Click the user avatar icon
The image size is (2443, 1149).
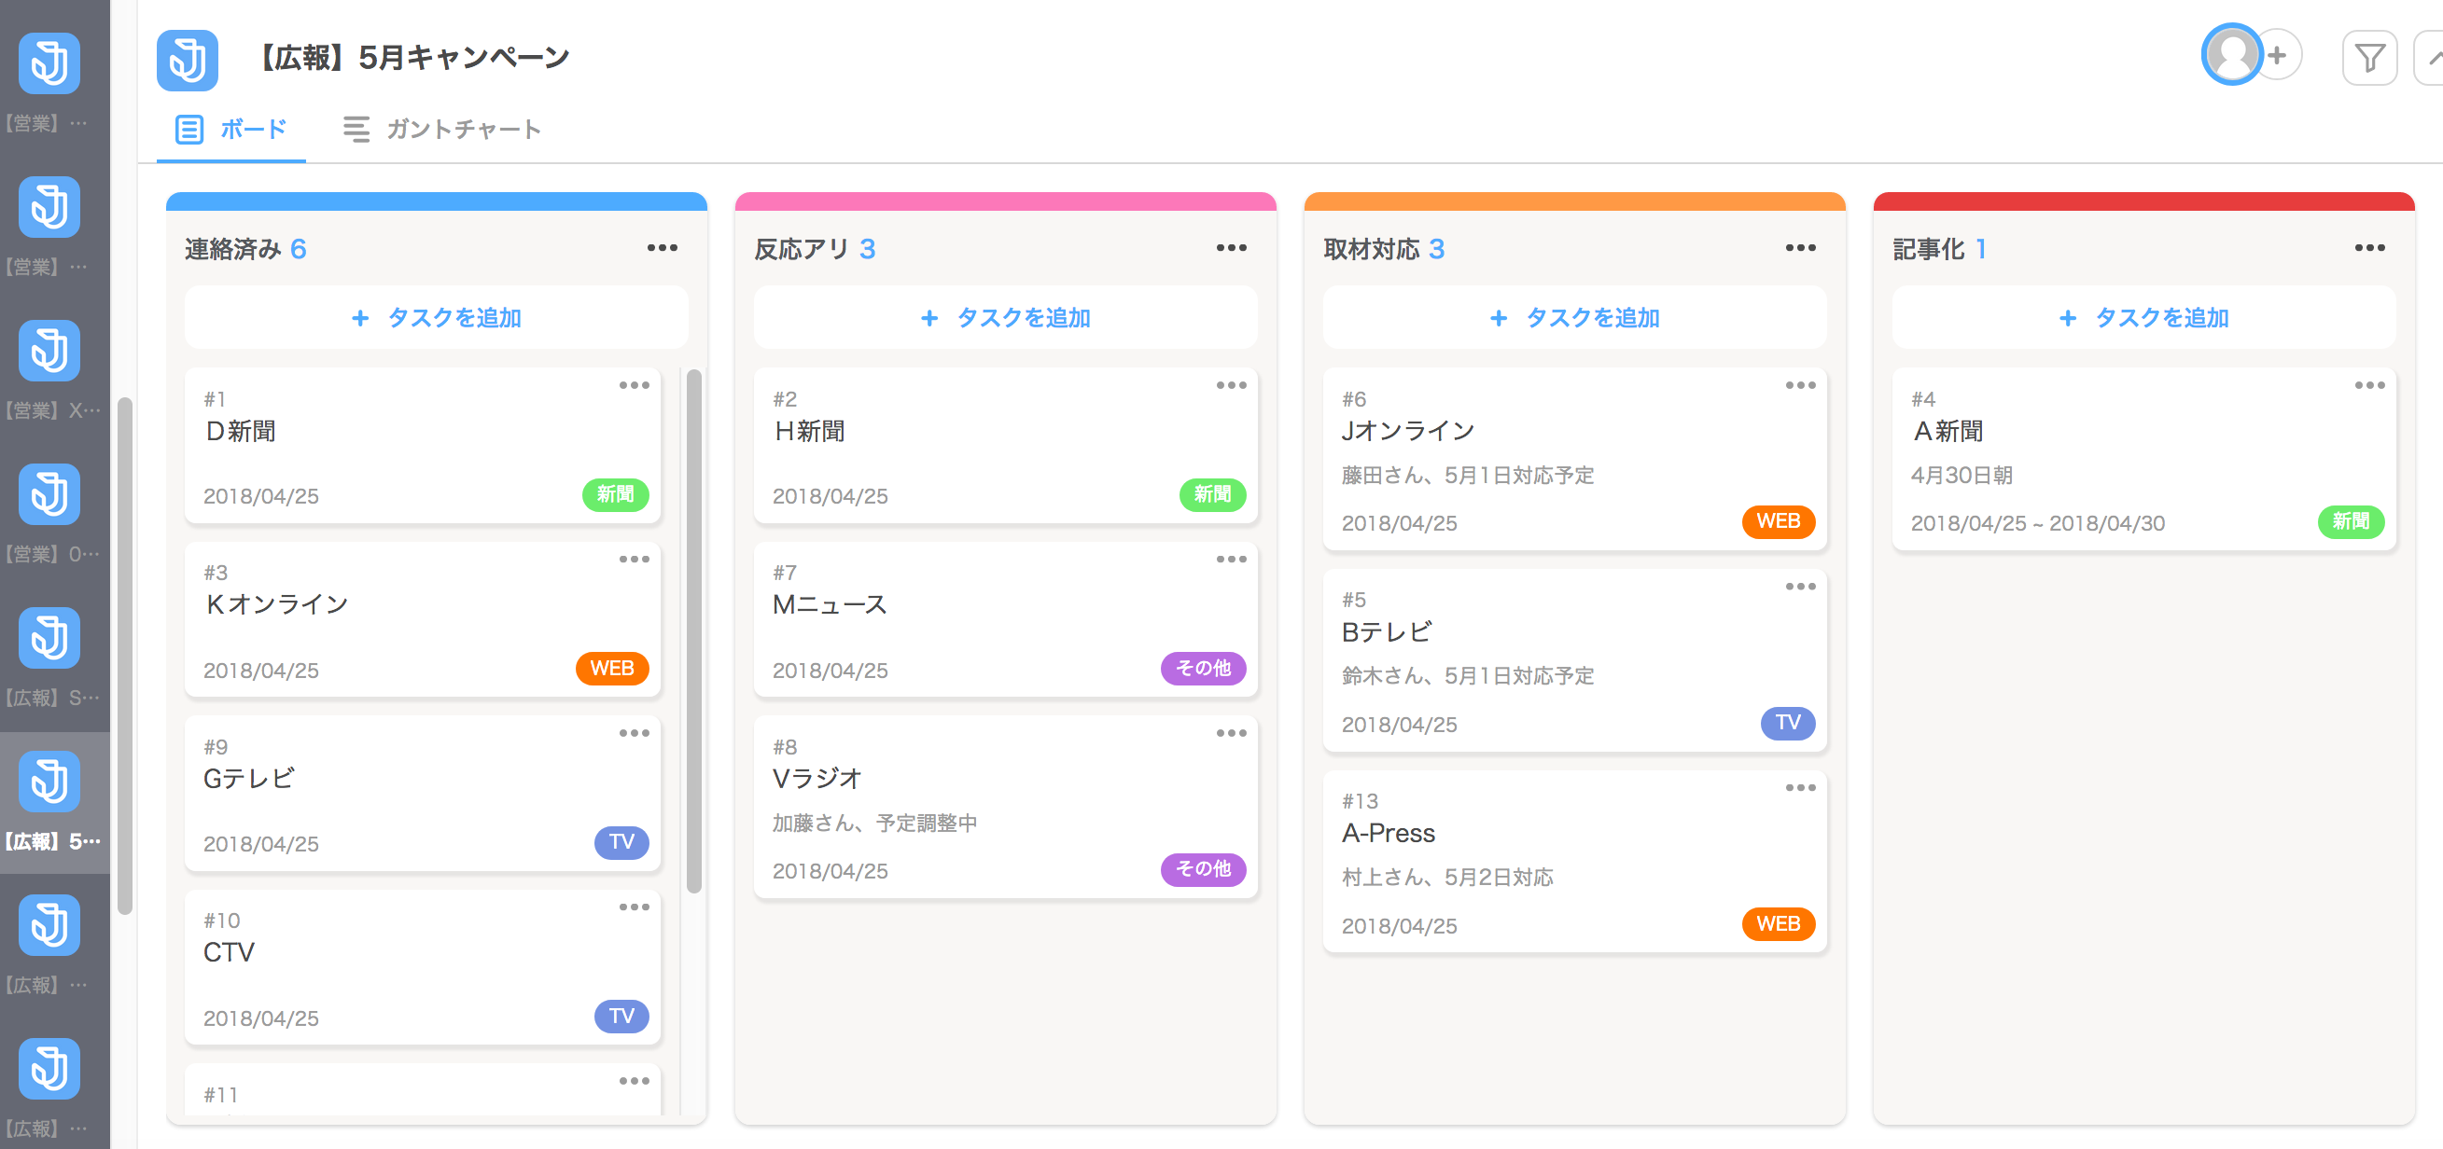tap(2231, 55)
